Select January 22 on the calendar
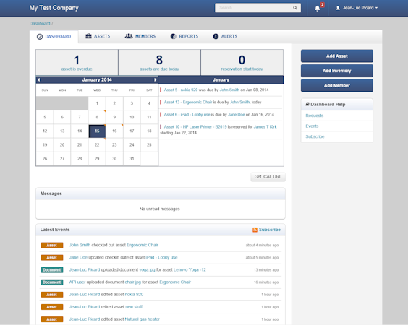This screenshot has height=325, width=408. tap(97, 144)
